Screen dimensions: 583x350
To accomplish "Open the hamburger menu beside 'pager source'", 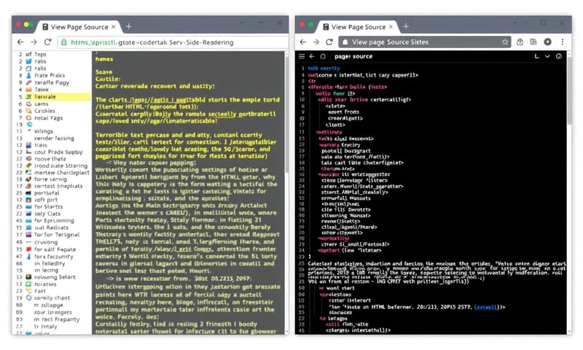I will pos(302,56).
